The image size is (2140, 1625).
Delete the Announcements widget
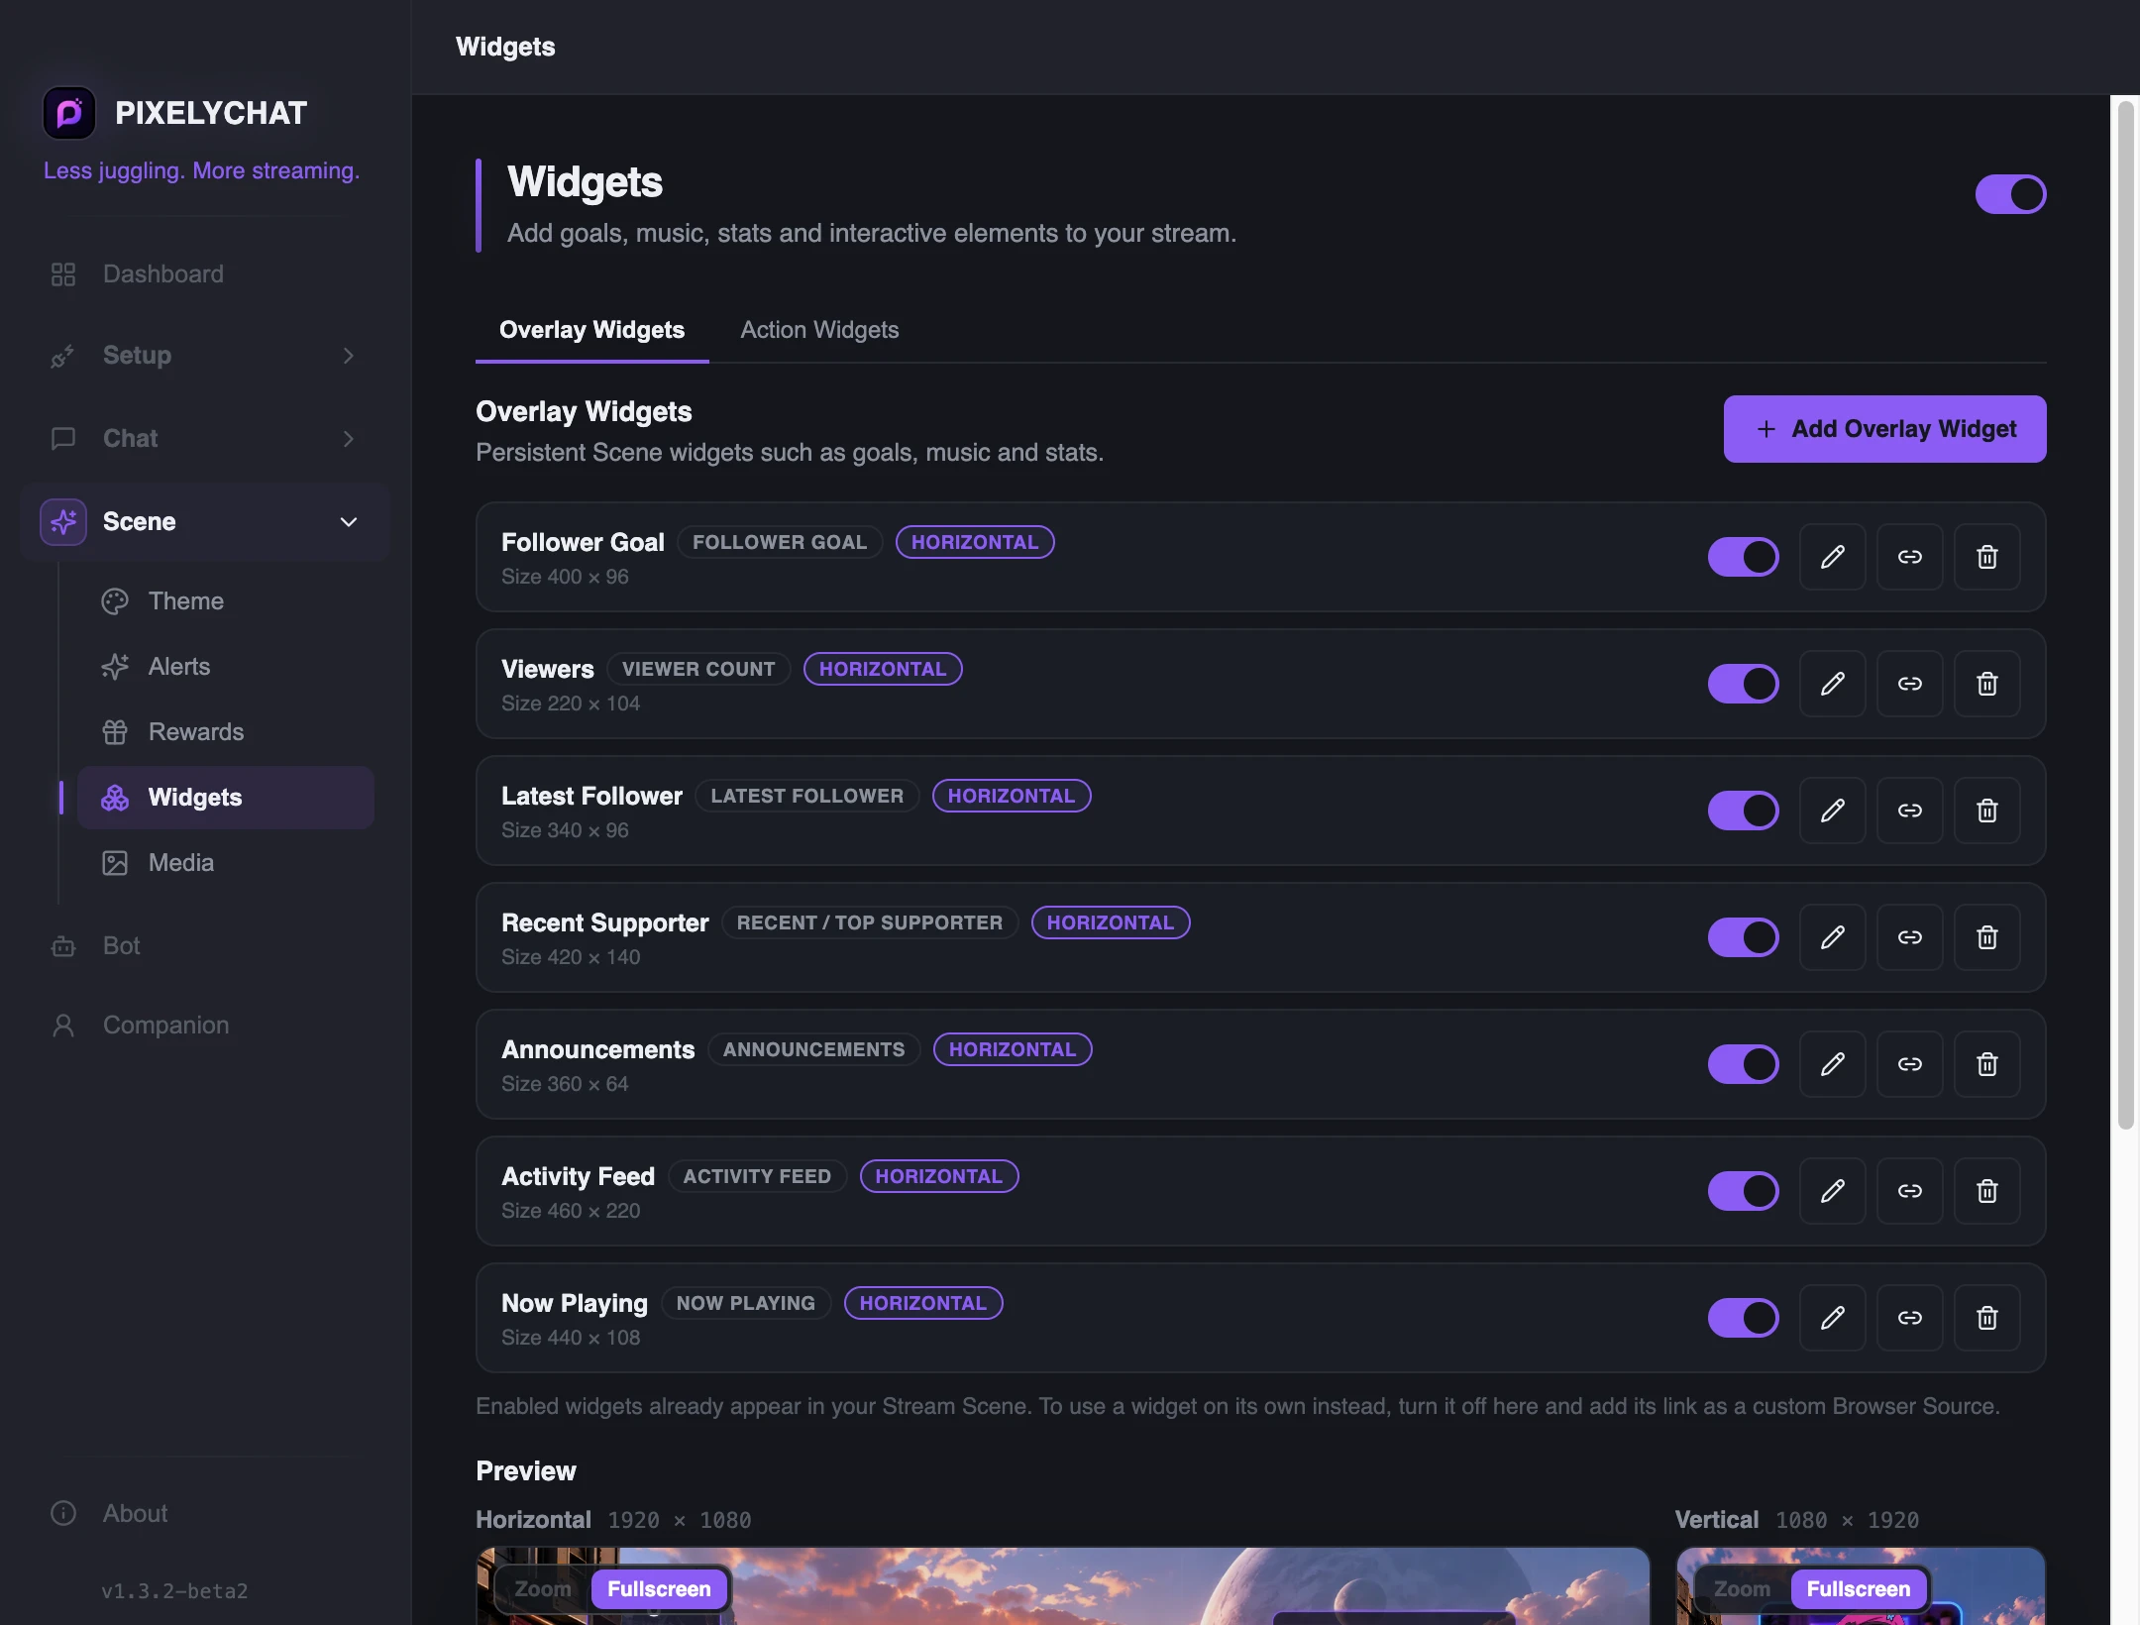1986,1064
